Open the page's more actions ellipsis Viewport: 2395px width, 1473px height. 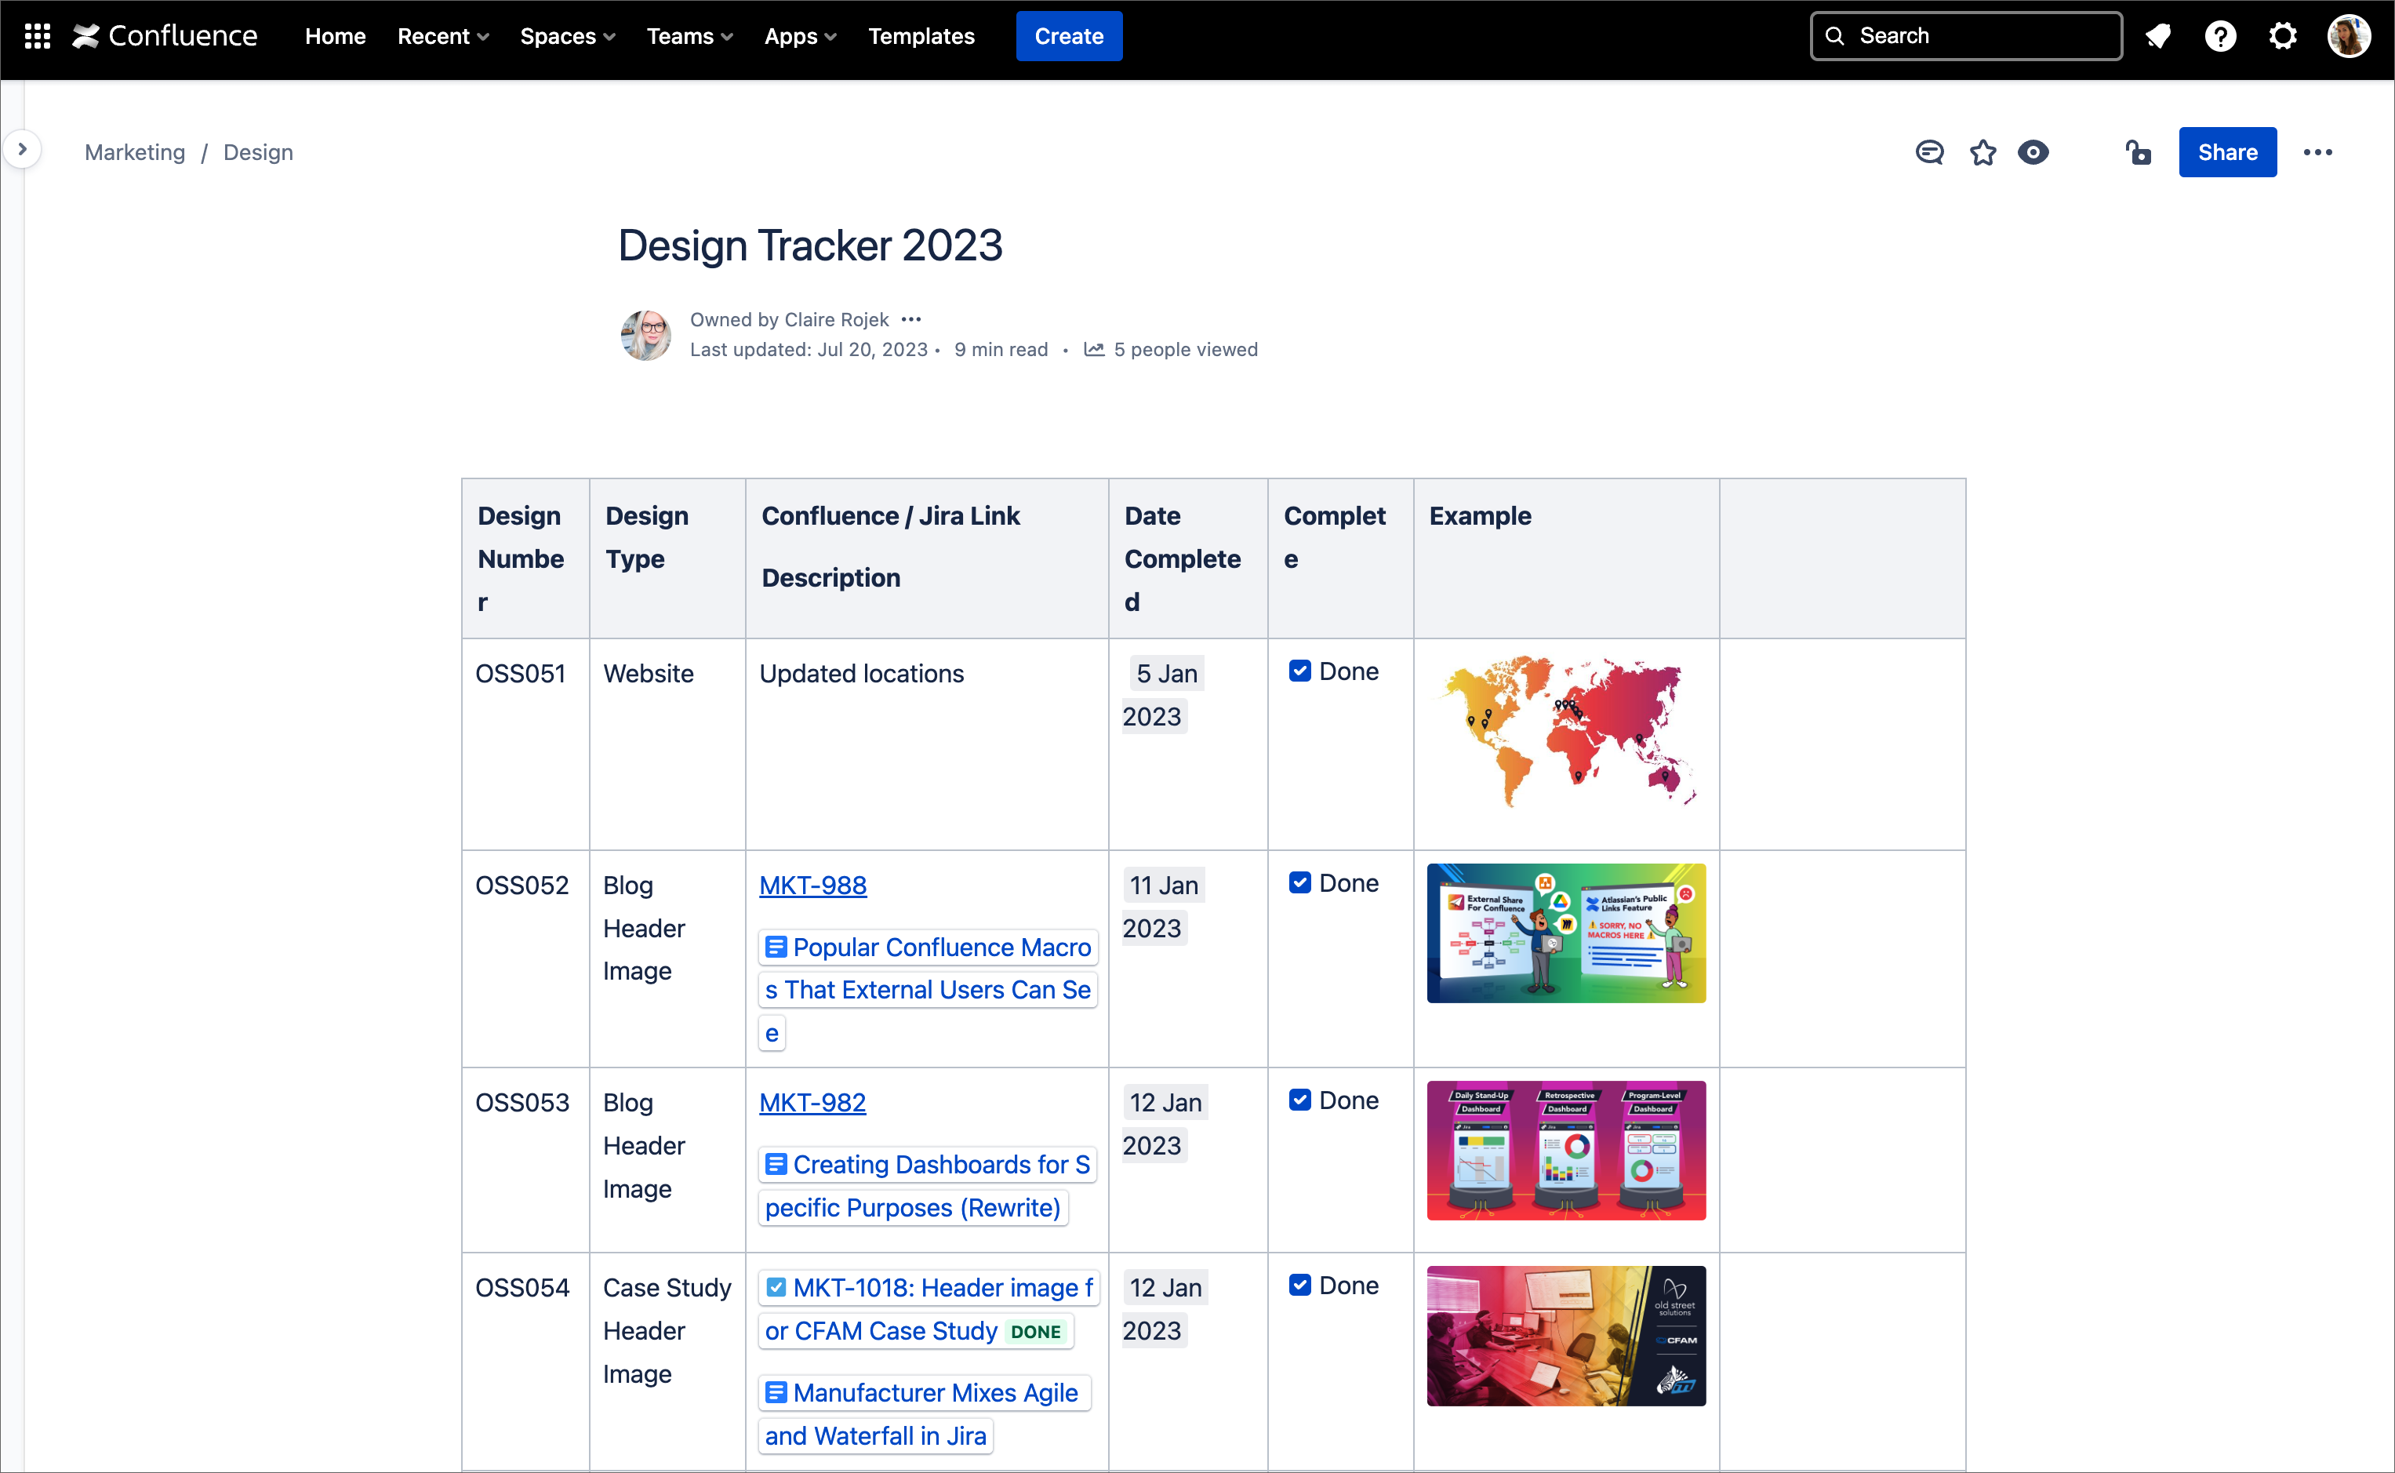pos(2317,152)
